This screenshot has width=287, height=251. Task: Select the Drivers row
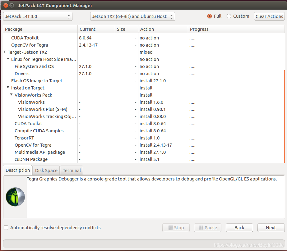click(144, 74)
